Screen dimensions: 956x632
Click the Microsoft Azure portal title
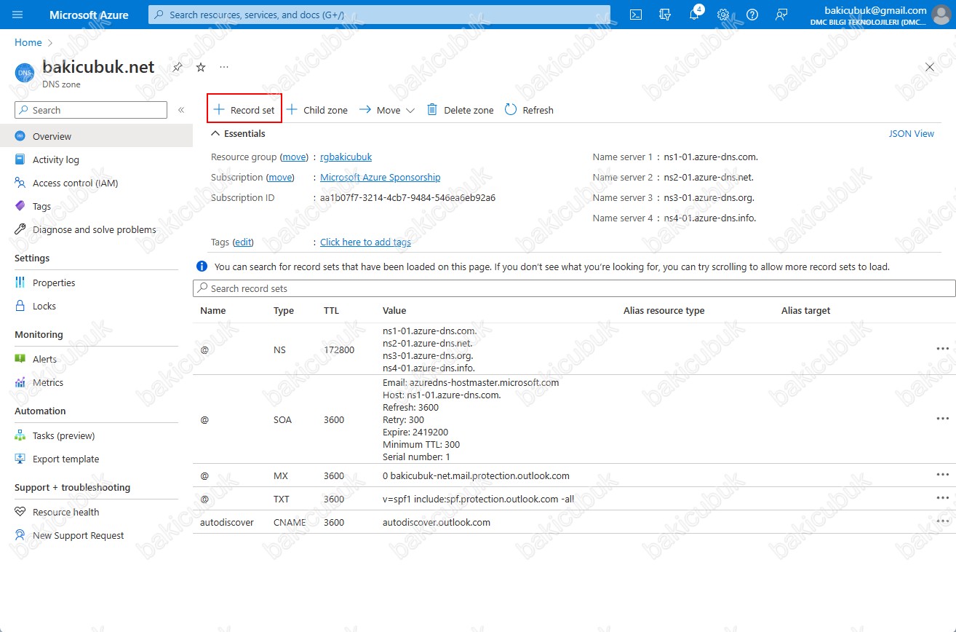coord(89,15)
